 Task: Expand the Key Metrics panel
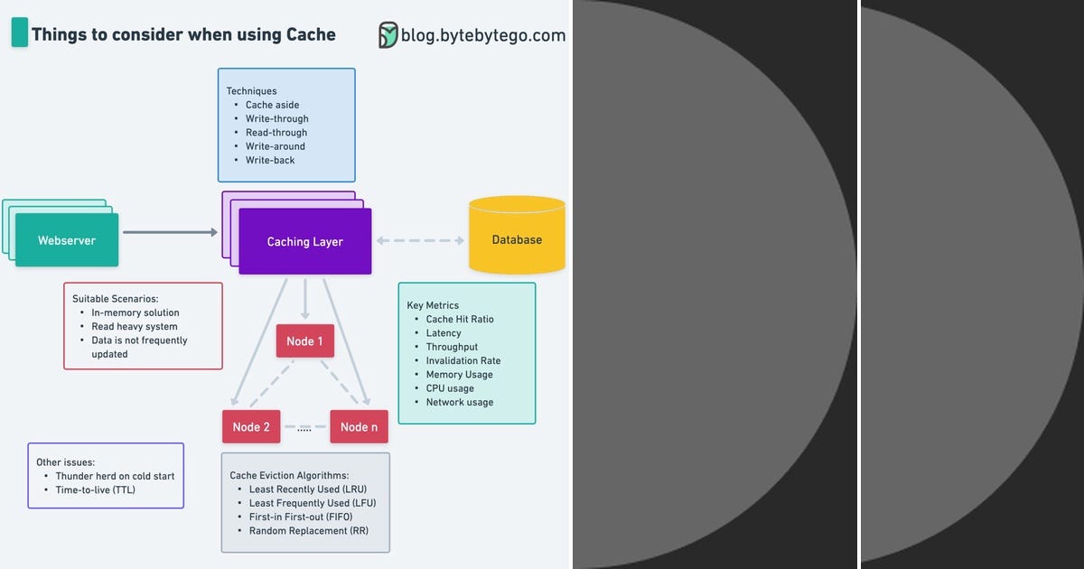pyautogui.click(x=467, y=353)
